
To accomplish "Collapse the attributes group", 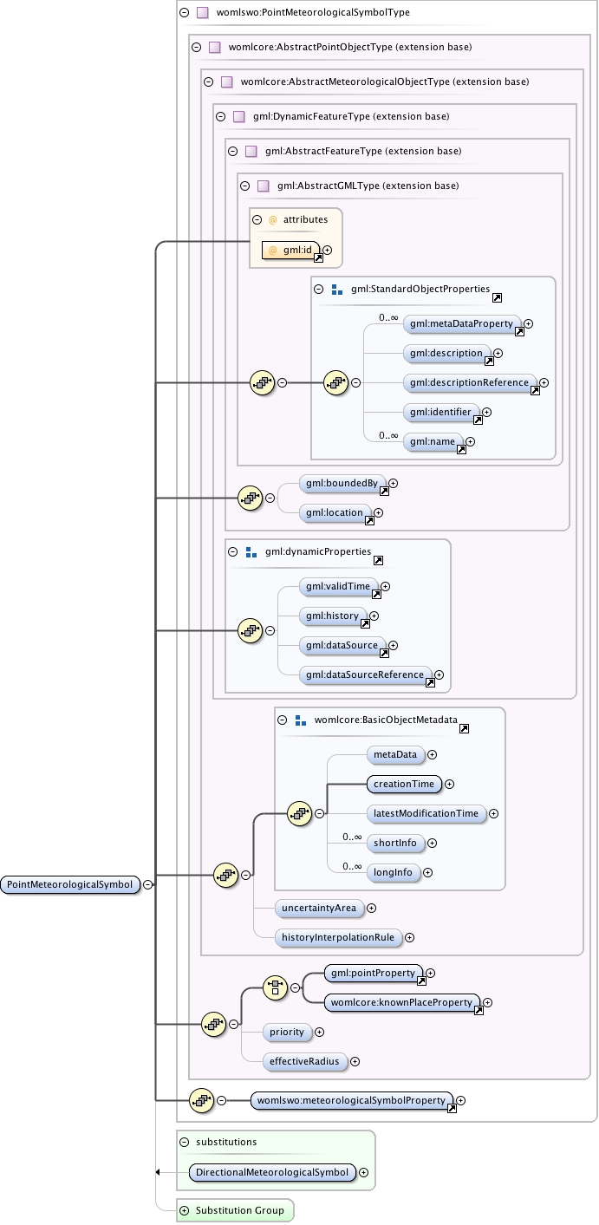I will (257, 220).
